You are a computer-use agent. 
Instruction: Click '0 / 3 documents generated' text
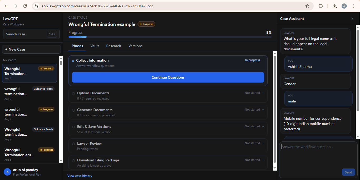tap(96, 115)
